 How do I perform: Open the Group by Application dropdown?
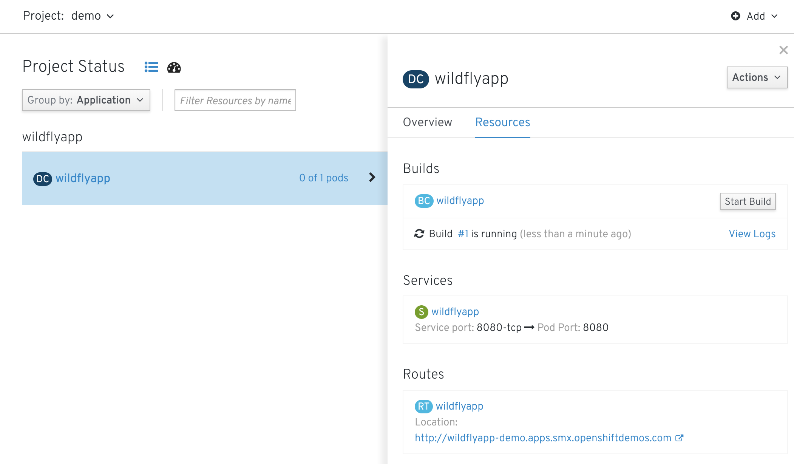tap(86, 100)
